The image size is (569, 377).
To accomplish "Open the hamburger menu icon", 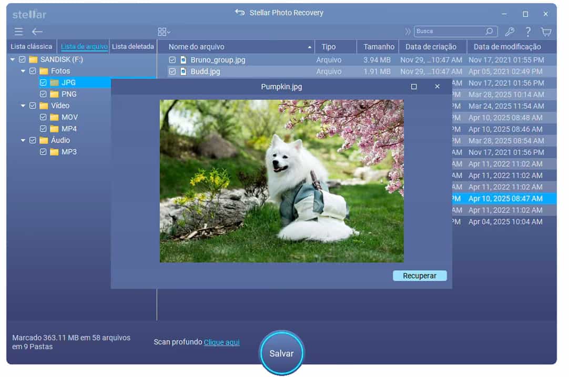I will click(x=19, y=32).
